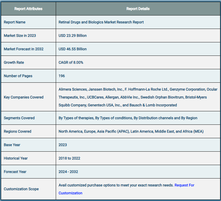This screenshot has width=221, height=201.
Task: Select the Forecast Year label
Action: pyautogui.click(x=15, y=172)
